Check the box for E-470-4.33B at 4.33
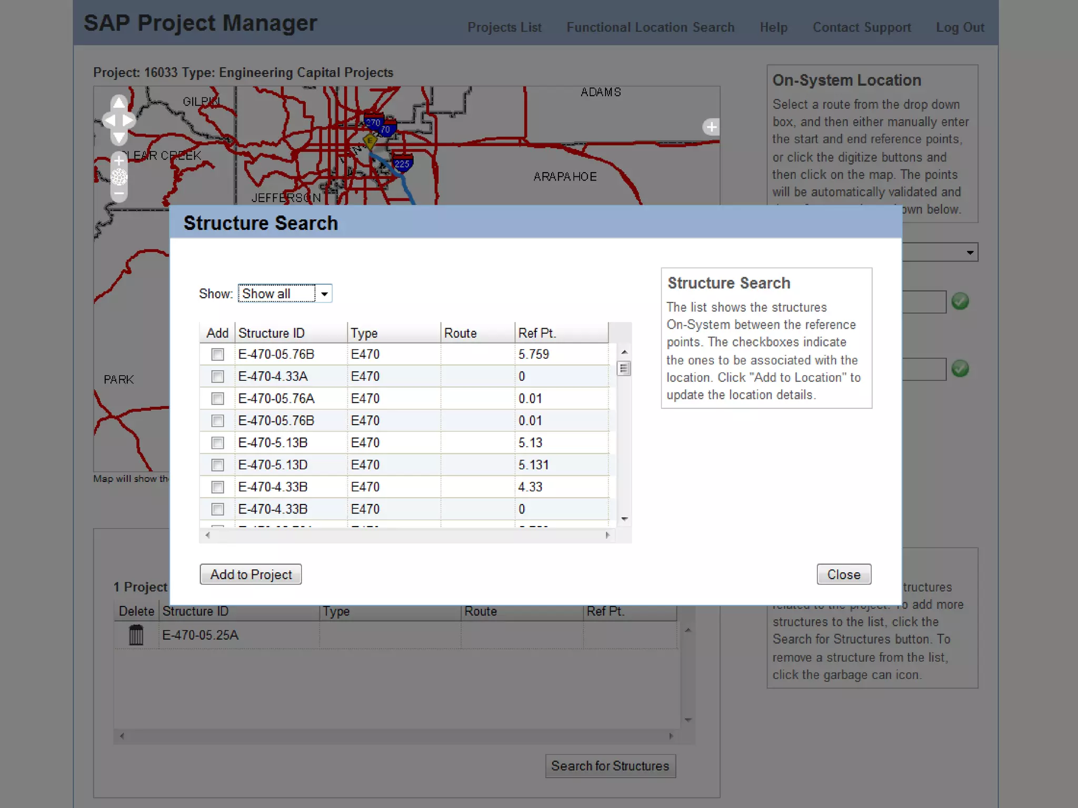Viewport: 1078px width, 808px height. coord(217,487)
